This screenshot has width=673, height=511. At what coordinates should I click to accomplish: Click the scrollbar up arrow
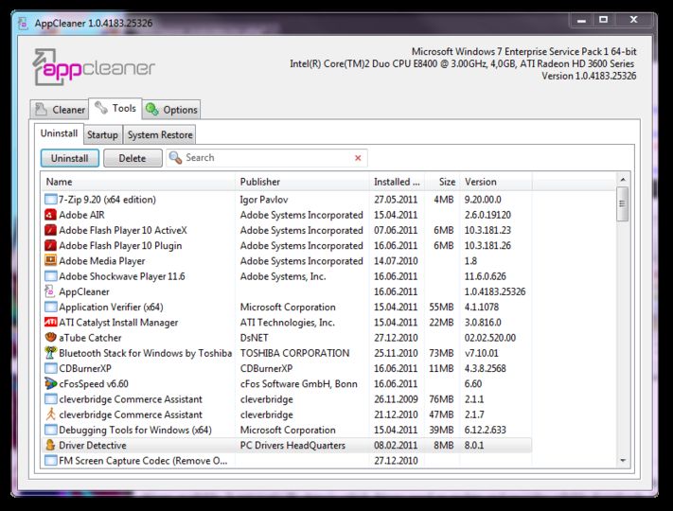pyautogui.click(x=623, y=180)
